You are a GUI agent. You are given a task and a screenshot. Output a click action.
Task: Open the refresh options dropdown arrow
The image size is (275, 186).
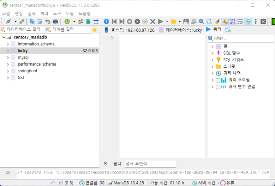coord(74,22)
